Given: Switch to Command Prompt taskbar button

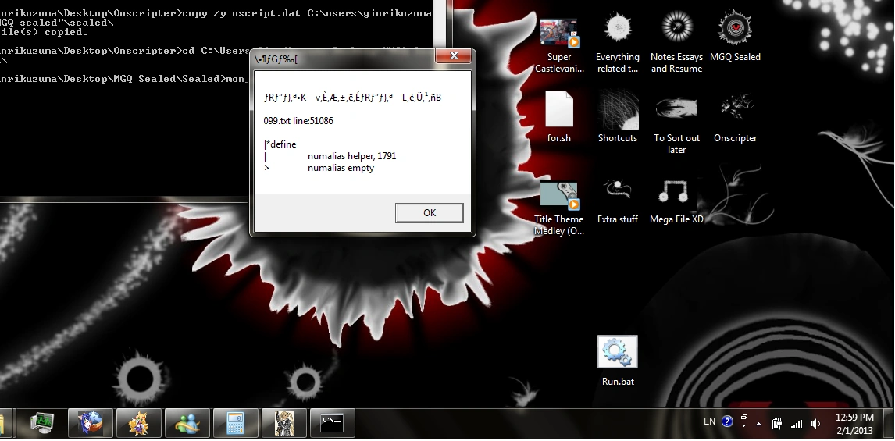Looking at the screenshot, I should (x=332, y=423).
